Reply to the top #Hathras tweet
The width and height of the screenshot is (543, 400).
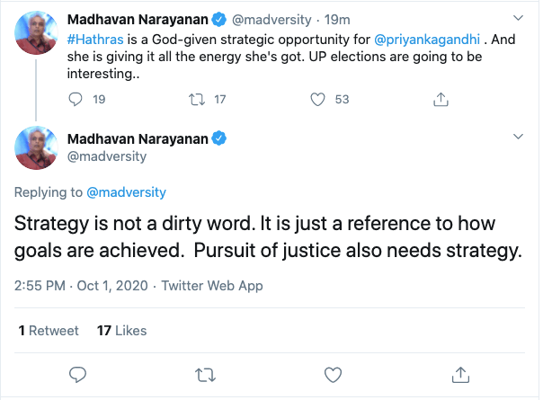[76, 100]
